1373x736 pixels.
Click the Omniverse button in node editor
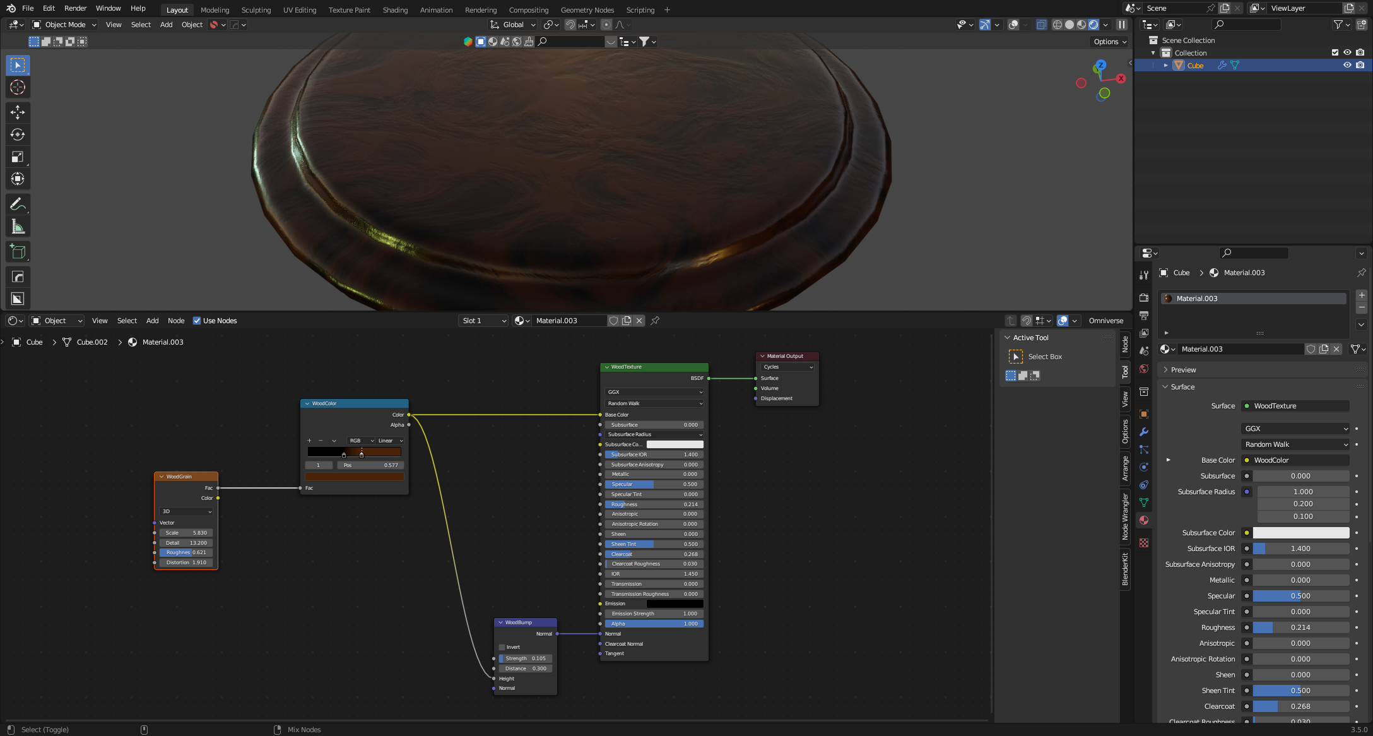(1106, 321)
